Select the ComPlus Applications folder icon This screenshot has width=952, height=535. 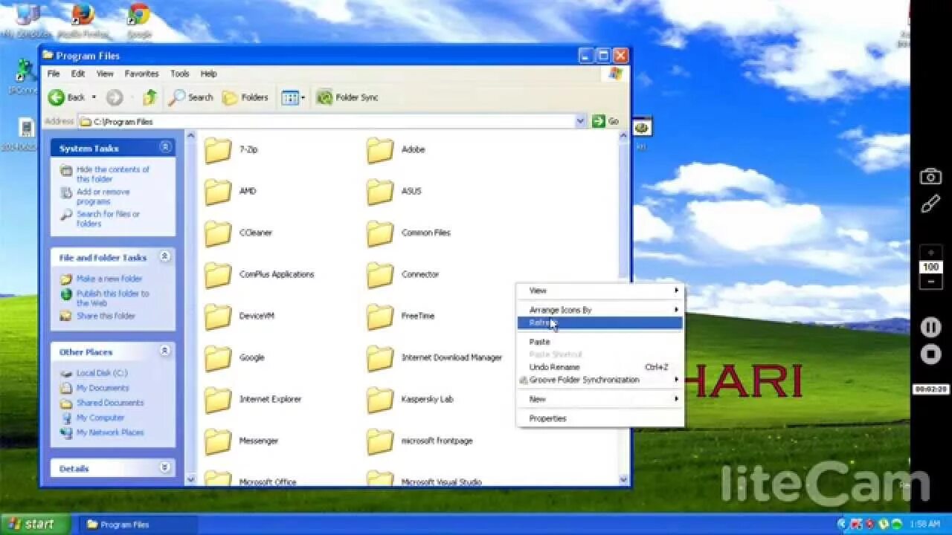pyautogui.click(x=218, y=274)
